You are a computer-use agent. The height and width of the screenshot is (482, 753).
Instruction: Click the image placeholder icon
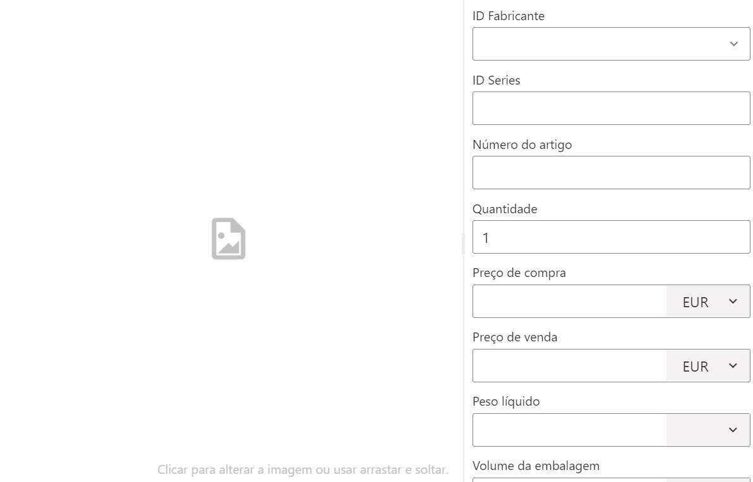click(229, 239)
